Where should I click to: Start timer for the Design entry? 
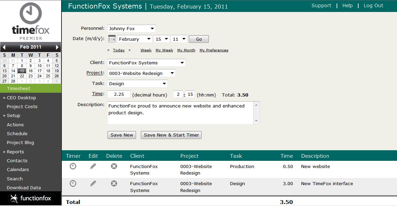73,183
